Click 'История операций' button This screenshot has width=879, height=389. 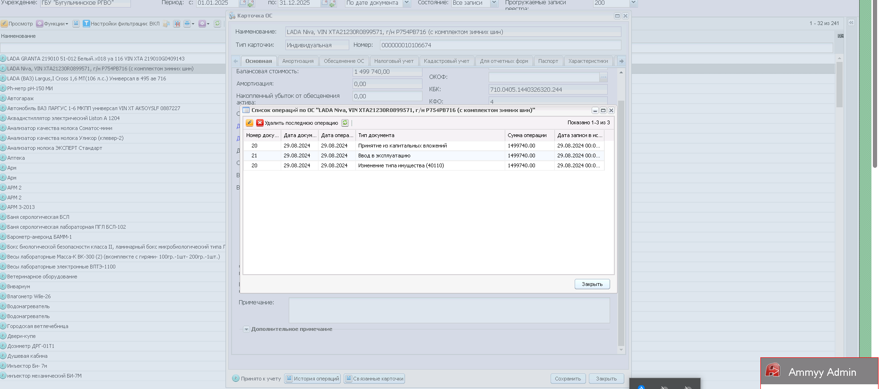click(x=312, y=379)
